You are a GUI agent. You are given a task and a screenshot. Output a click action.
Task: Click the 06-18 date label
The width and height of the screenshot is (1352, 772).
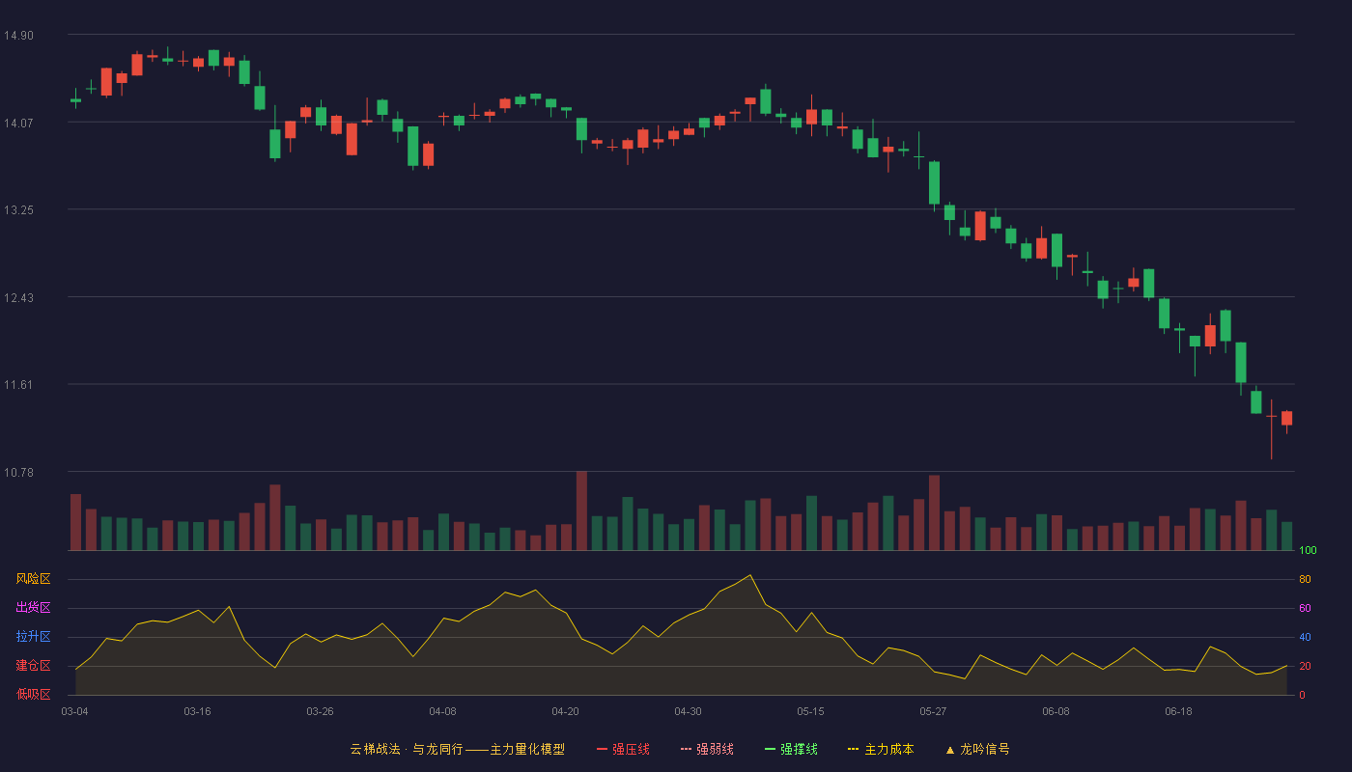coord(1178,711)
